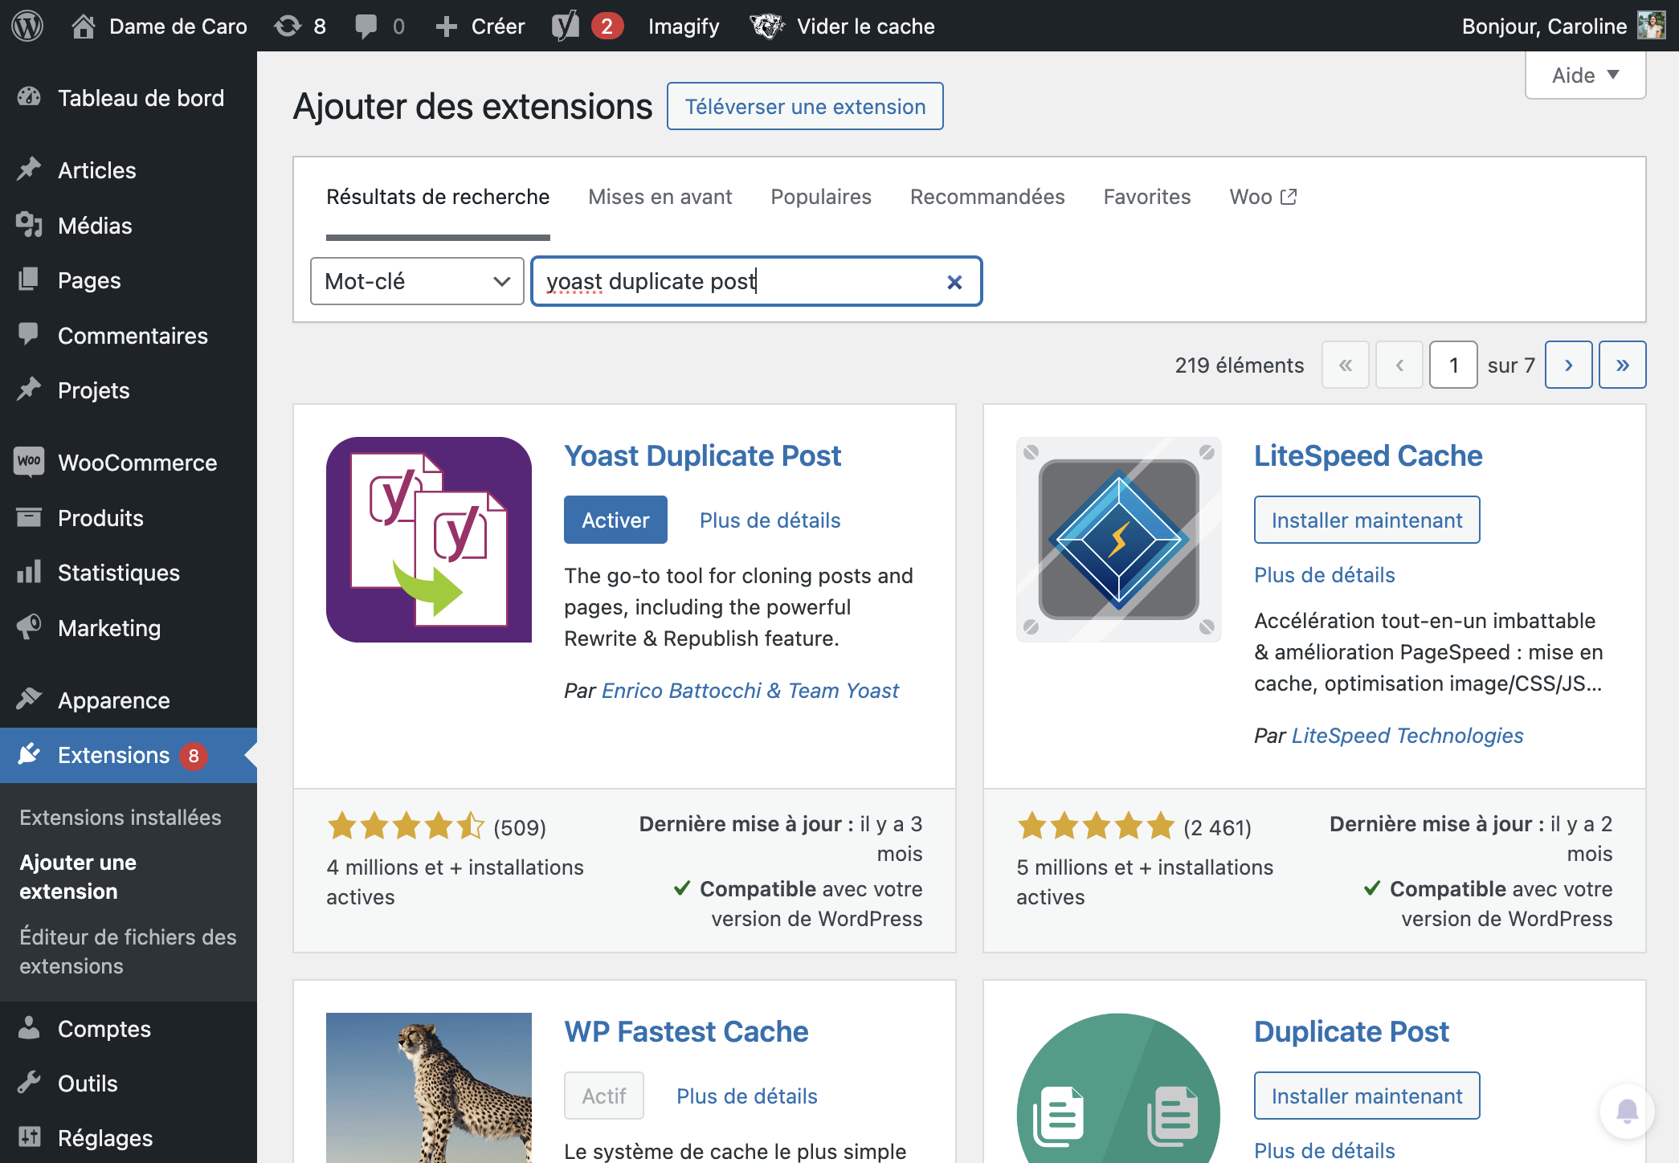The image size is (1679, 1163).
Task: Open Statistiques in the sidebar
Action: click(129, 573)
